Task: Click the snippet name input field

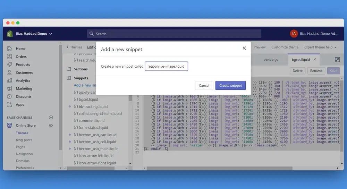Action: coord(166,66)
